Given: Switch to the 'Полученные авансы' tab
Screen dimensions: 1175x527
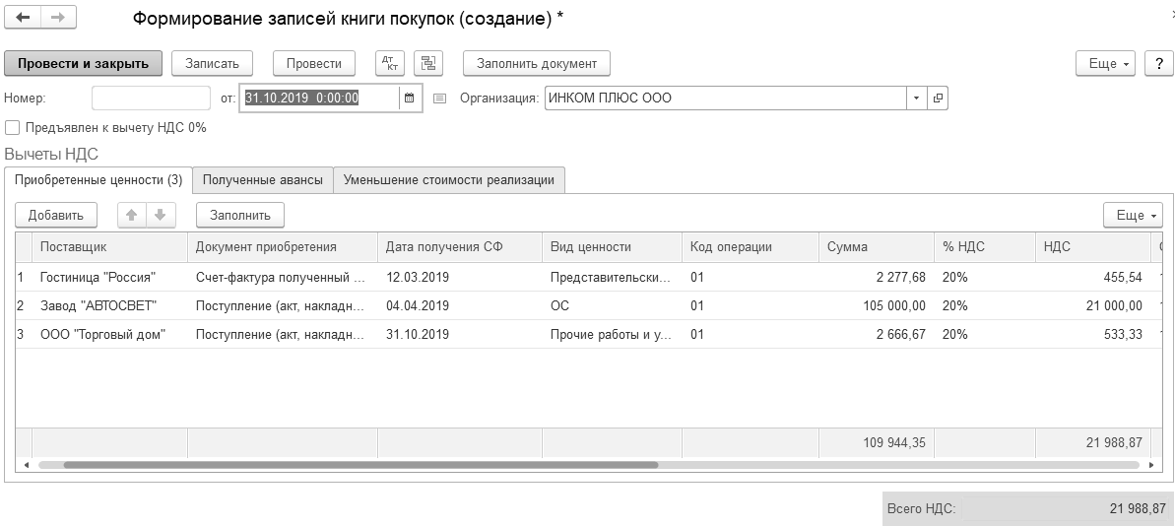Looking at the screenshot, I should (x=262, y=179).
